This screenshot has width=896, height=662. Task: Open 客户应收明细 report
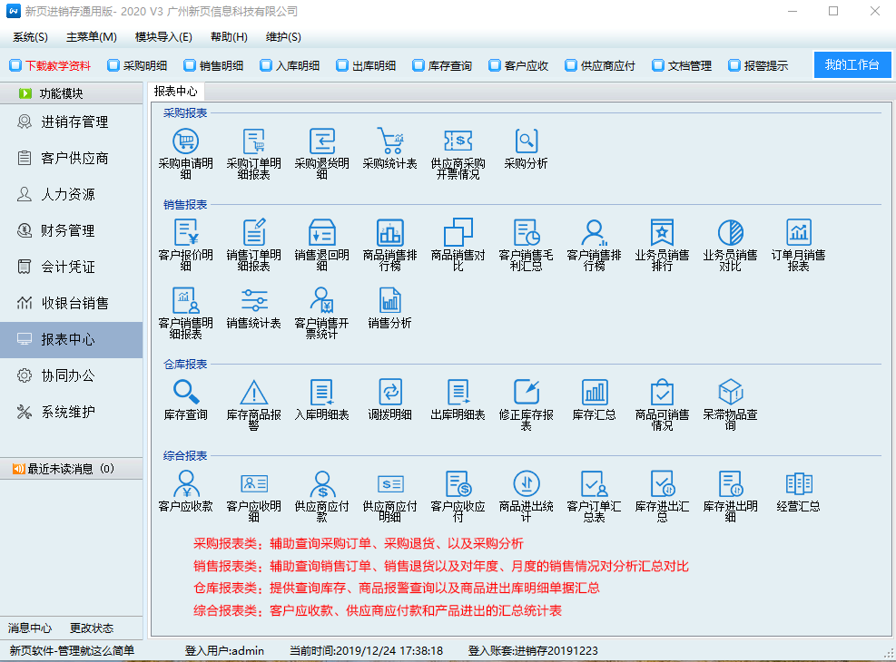[x=253, y=483]
